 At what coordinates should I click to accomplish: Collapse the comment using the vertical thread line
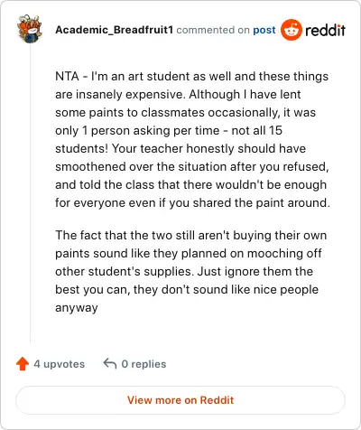[x=30, y=192]
